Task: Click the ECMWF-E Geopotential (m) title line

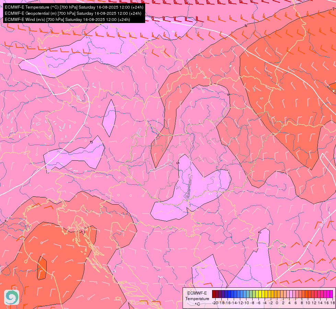Action: (x=73, y=13)
